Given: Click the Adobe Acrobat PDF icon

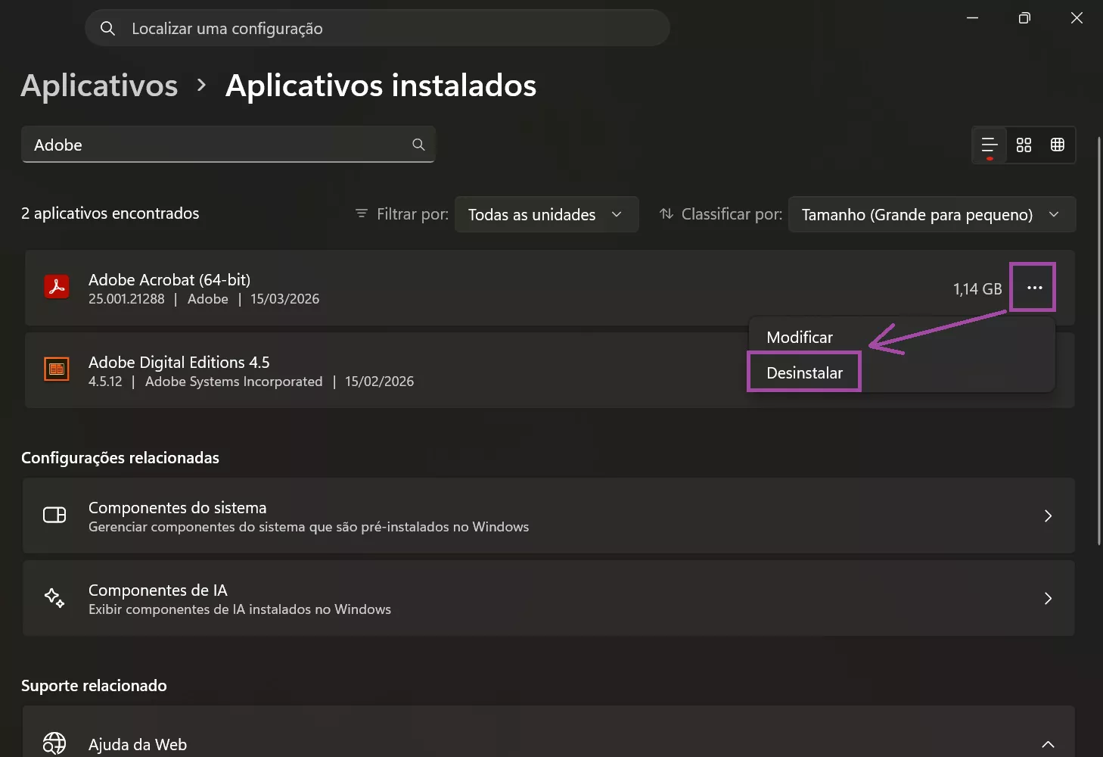Looking at the screenshot, I should (57, 288).
